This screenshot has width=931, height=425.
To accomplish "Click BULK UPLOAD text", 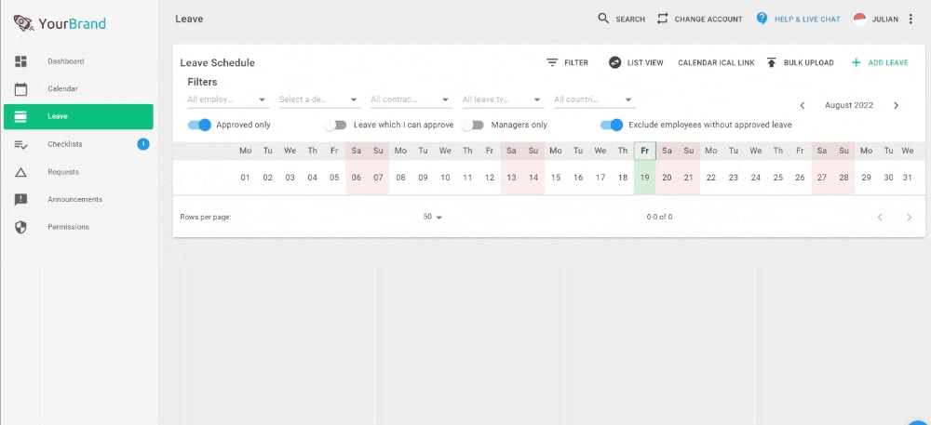I will [x=808, y=62].
